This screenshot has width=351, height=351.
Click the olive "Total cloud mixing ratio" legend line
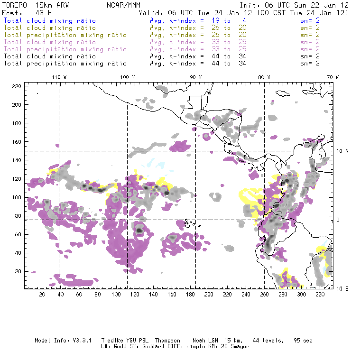(50, 28)
